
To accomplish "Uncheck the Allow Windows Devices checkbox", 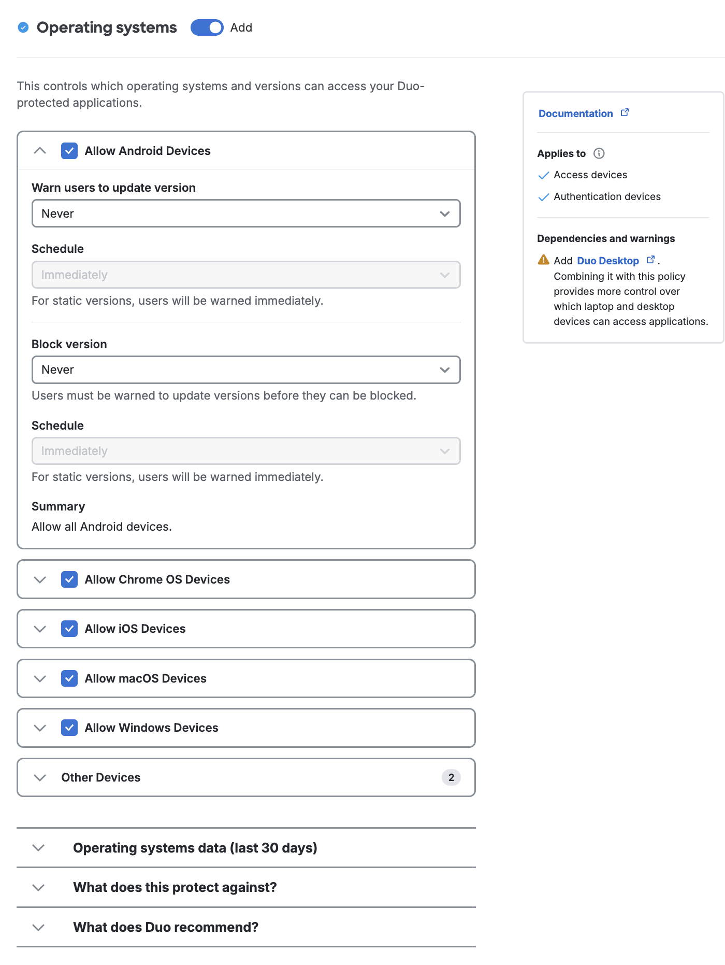I will coord(69,728).
